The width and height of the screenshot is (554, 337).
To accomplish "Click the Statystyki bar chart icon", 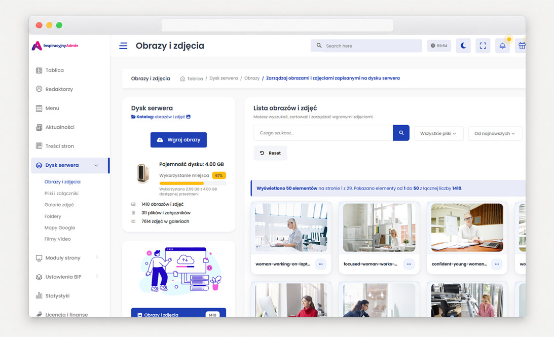I will [x=39, y=295].
